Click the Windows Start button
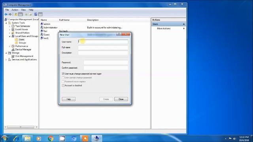 click(4, 138)
